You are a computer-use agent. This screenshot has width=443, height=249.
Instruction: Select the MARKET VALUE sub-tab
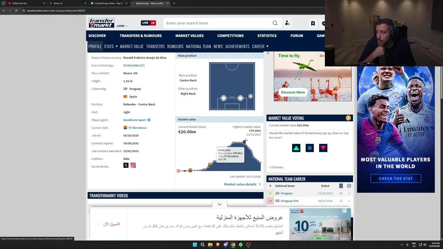point(132,46)
